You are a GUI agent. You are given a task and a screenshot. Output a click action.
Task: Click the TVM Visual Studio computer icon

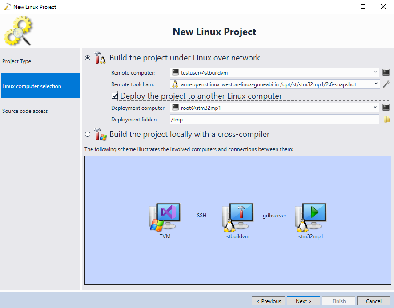[165, 217]
